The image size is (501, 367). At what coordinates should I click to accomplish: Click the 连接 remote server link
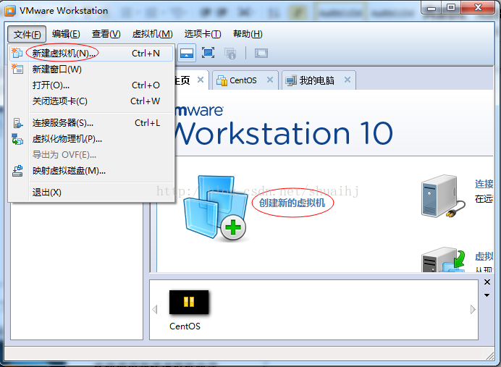click(484, 184)
